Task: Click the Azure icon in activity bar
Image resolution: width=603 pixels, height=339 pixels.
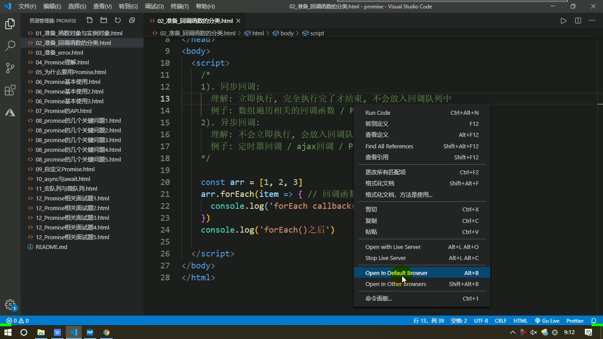Action: pyautogui.click(x=10, y=113)
